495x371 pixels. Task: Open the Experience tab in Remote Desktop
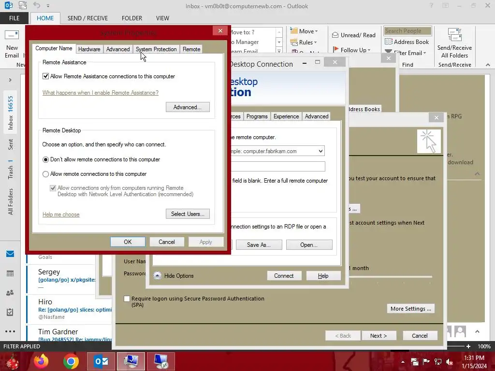[x=286, y=116]
